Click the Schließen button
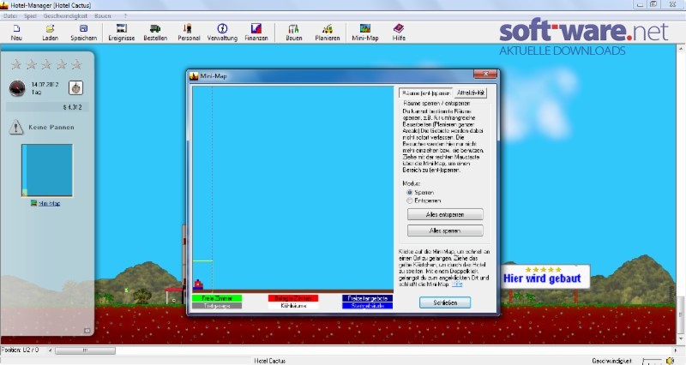Viewport: 686px width, 365px height. pos(445,302)
